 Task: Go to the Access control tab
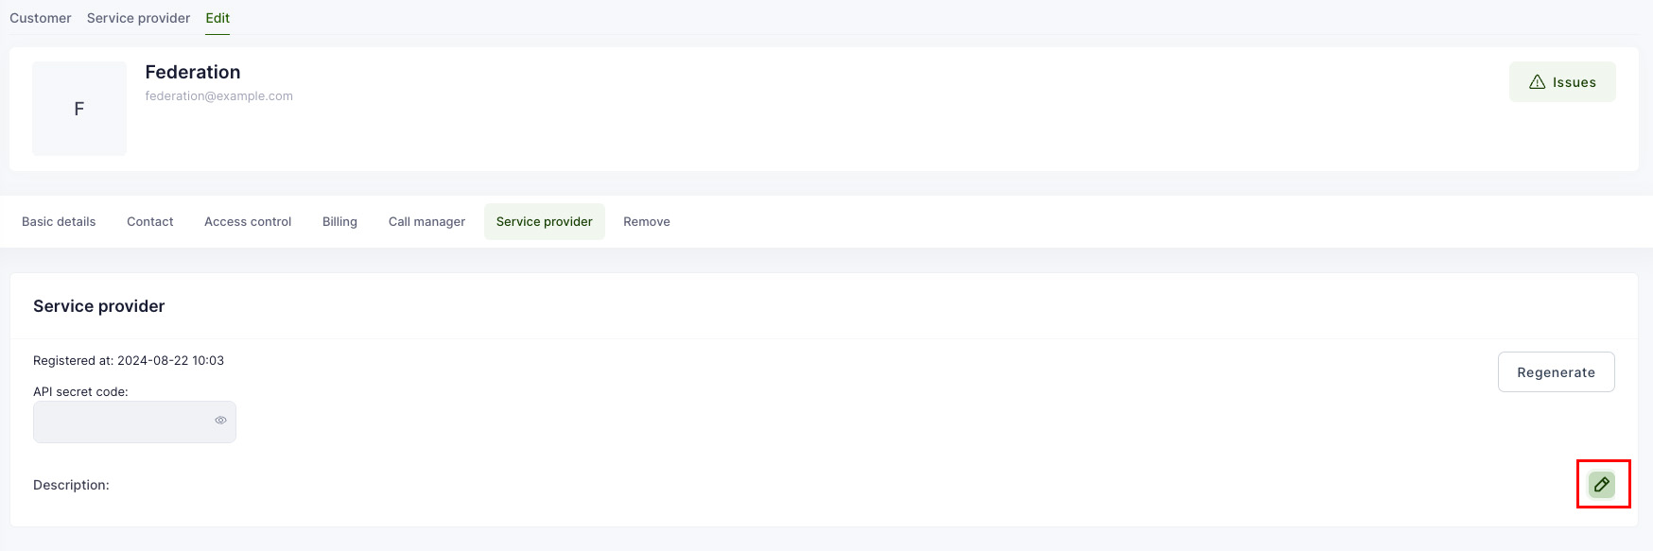248,221
